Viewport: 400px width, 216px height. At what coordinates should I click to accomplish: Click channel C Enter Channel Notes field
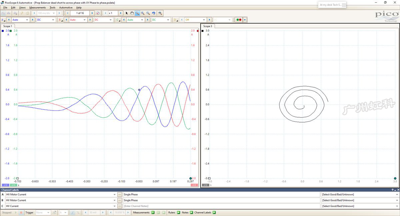click(221, 206)
